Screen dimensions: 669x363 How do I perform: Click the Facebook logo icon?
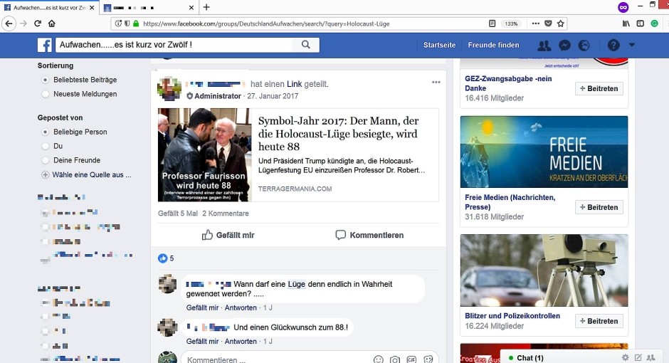pyautogui.click(x=44, y=45)
